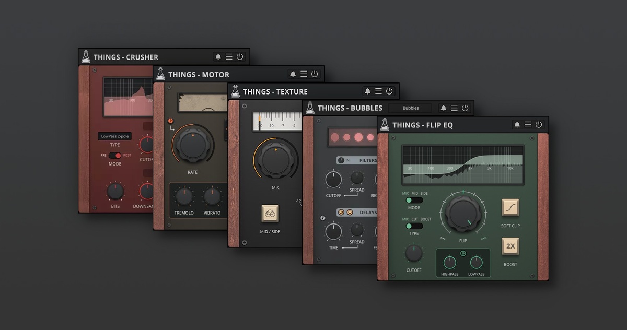Enable the 2X BOOST button in Flip EQ
The image size is (627, 330).
(510, 246)
